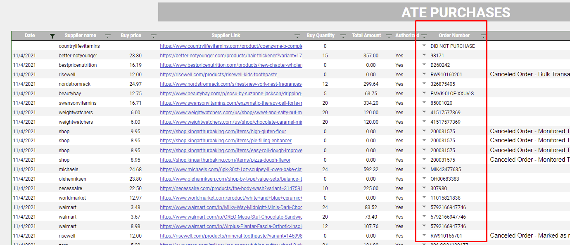
Task: Select the supplier cell "swansonvitamins"
Action: [78, 103]
